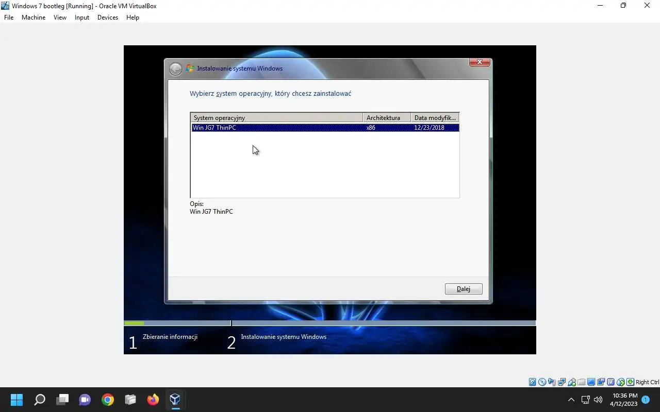Screen dimensions: 660x412
Task: Click the System operacyjny column header
Action: tap(276, 118)
